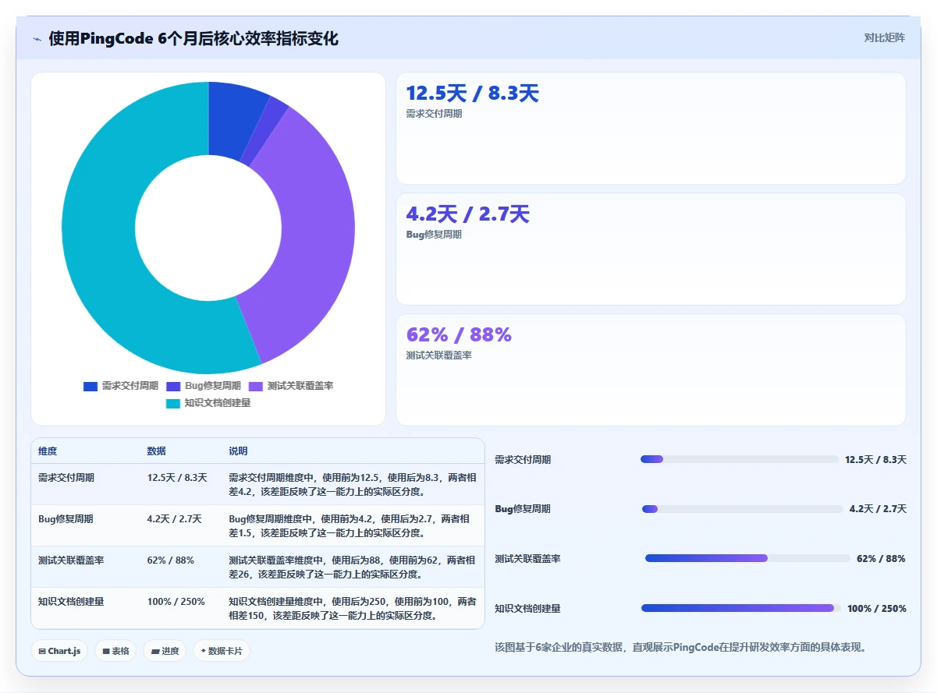Image resolution: width=937 pixels, height=693 pixels.
Task: Click the 知识文档创建量 progress bar
Action: click(741, 608)
